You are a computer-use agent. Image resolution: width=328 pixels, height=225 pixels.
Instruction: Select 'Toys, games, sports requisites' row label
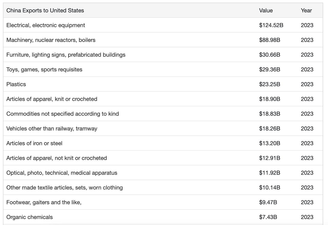(44, 70)
